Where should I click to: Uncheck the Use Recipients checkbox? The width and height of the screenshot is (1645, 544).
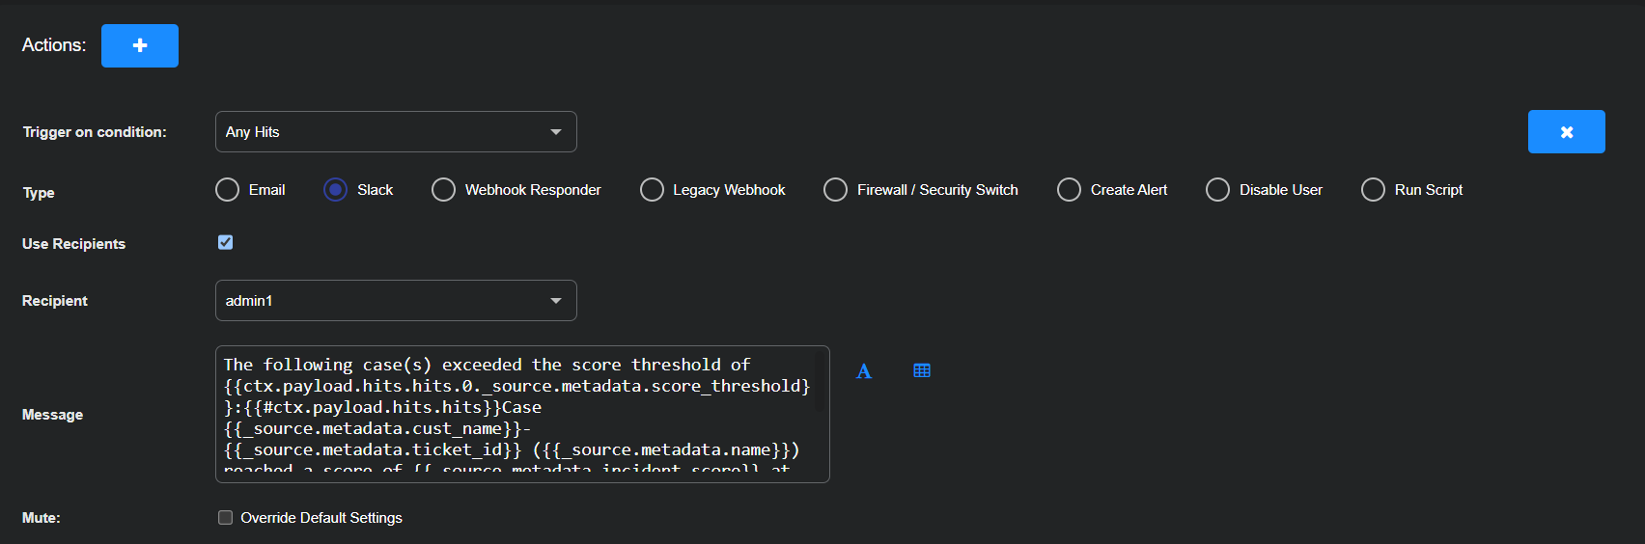click(226, 242)
